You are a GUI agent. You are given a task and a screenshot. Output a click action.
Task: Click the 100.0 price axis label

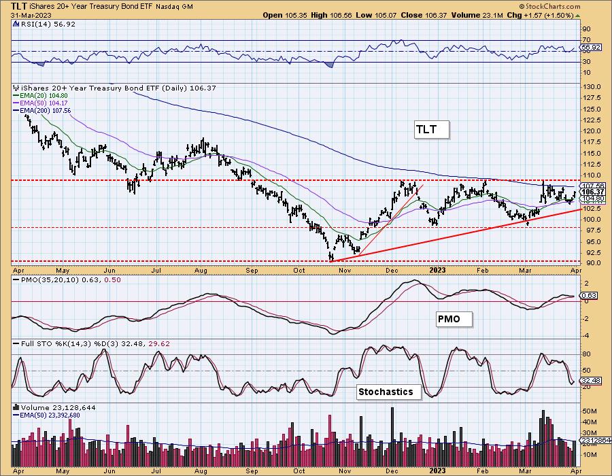coord(592,219)
